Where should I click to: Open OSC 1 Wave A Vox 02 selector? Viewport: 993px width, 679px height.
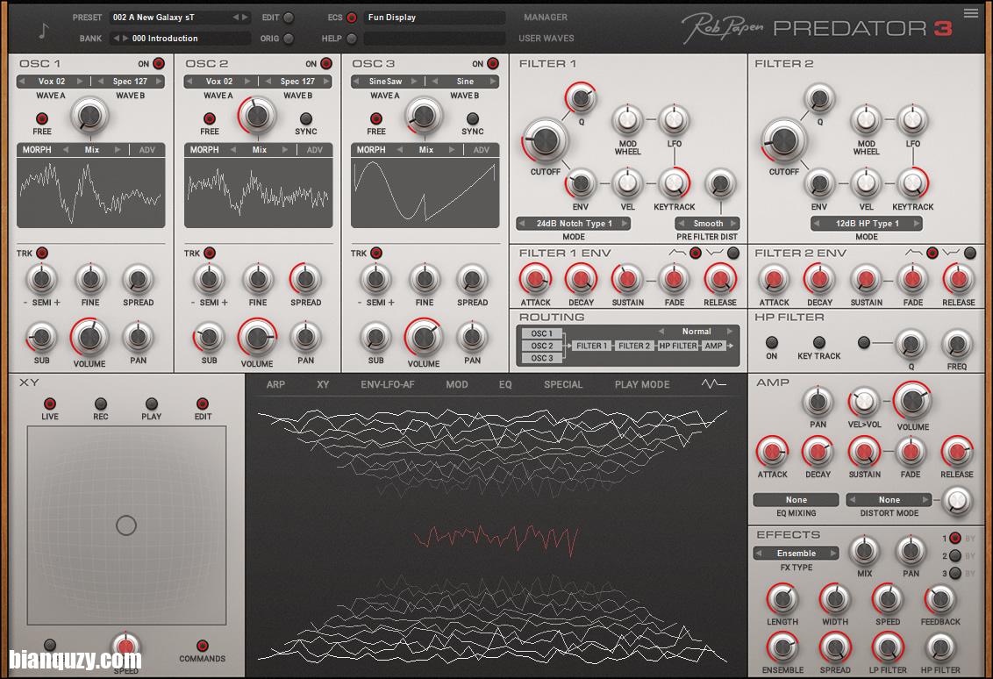pyautogui.click(x=53, y=81)
